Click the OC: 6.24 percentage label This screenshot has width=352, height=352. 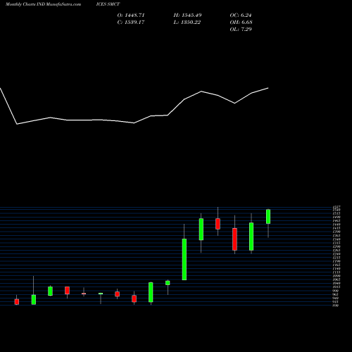(241, 15)
